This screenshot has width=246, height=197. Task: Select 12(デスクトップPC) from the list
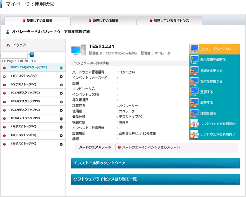24,135
